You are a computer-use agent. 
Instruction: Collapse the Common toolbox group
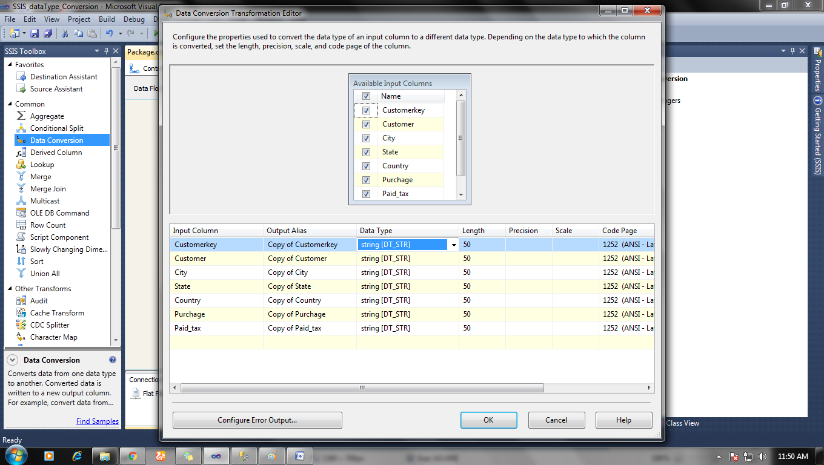click(x=10, y=104)
